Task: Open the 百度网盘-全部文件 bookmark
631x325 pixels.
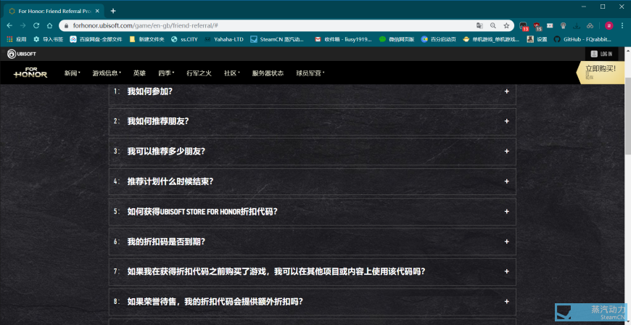Action: (96, 39)
